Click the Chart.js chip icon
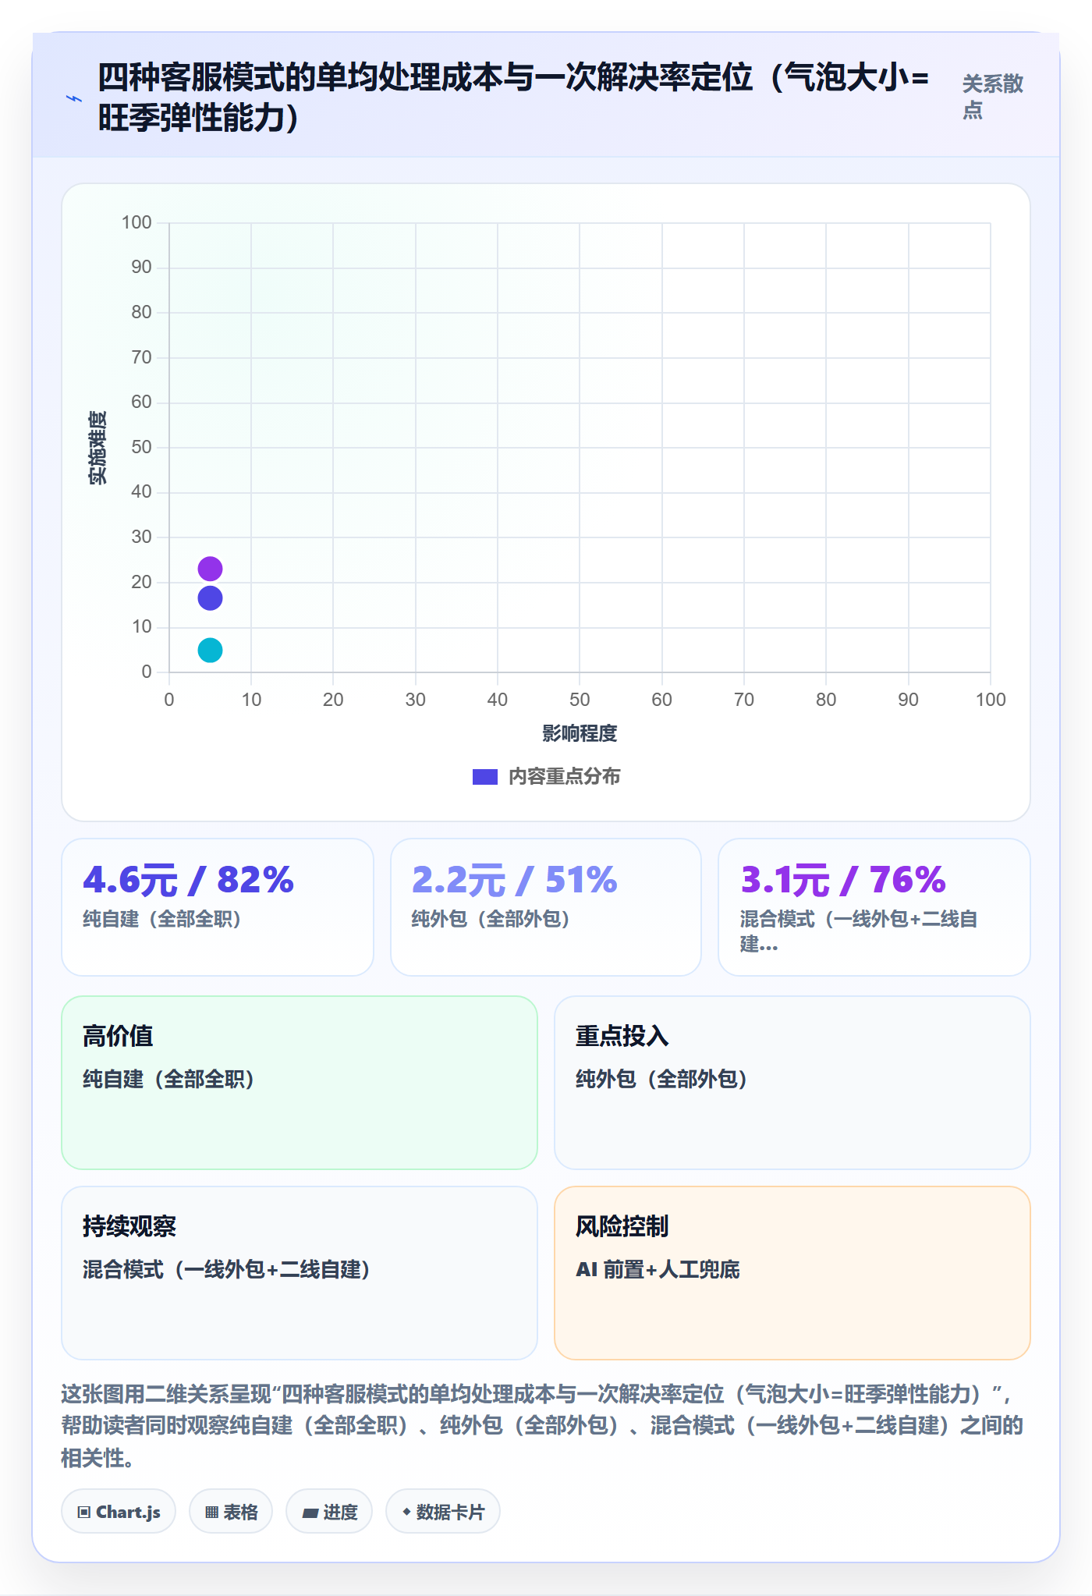 (84, 1513)
